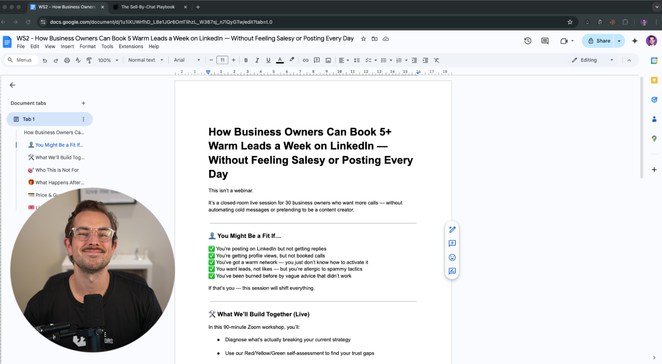The height and width of the screenshot is (364, 662).
Task: Switch to The Sell-By-Chat Playbook tab
Action: pyautogui.click(x=148, y=7)
